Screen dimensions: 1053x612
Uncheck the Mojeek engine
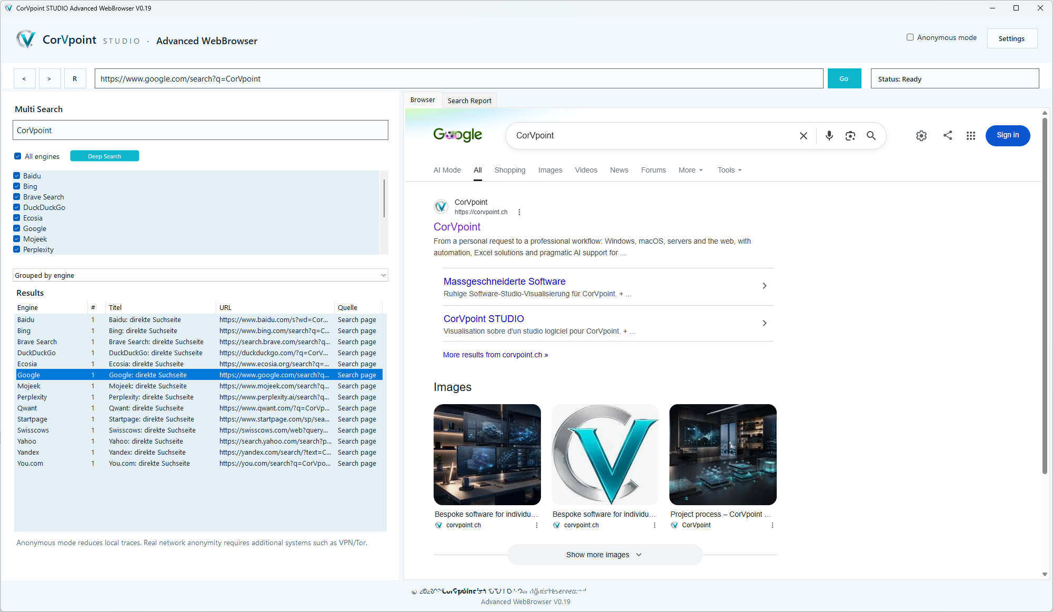pos(17,239)
